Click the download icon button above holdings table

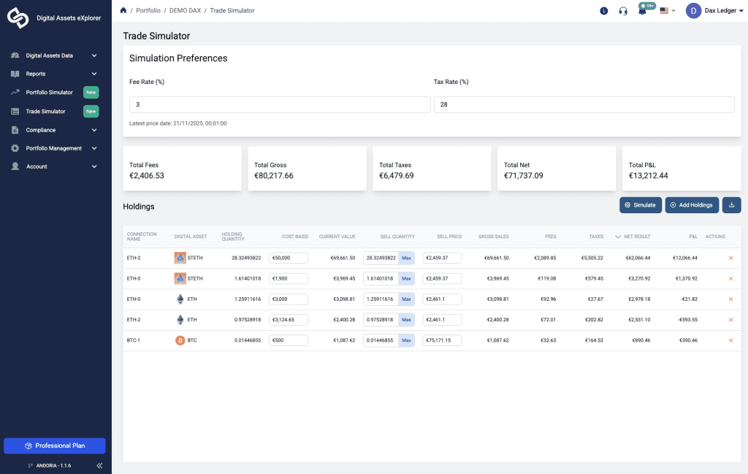(731, 205)
